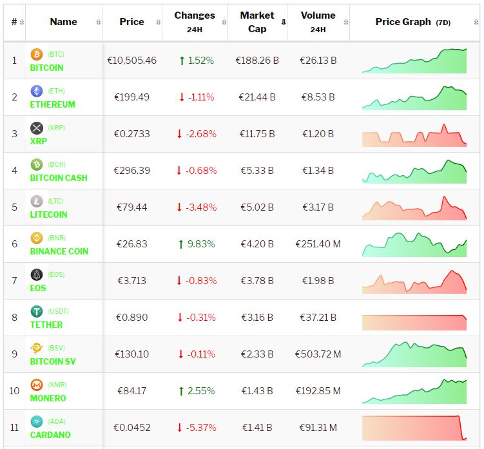Screen dimensions: 484x449
Task: Click Cardano's red 7D price graph
Action: click(x=414, y=428)
